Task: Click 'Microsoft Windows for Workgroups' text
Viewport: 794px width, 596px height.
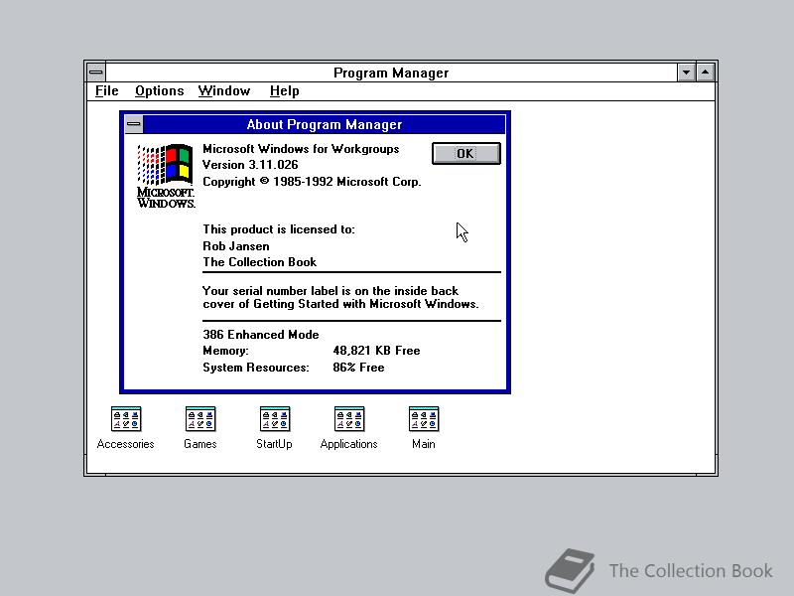Action: click(301, 149)
